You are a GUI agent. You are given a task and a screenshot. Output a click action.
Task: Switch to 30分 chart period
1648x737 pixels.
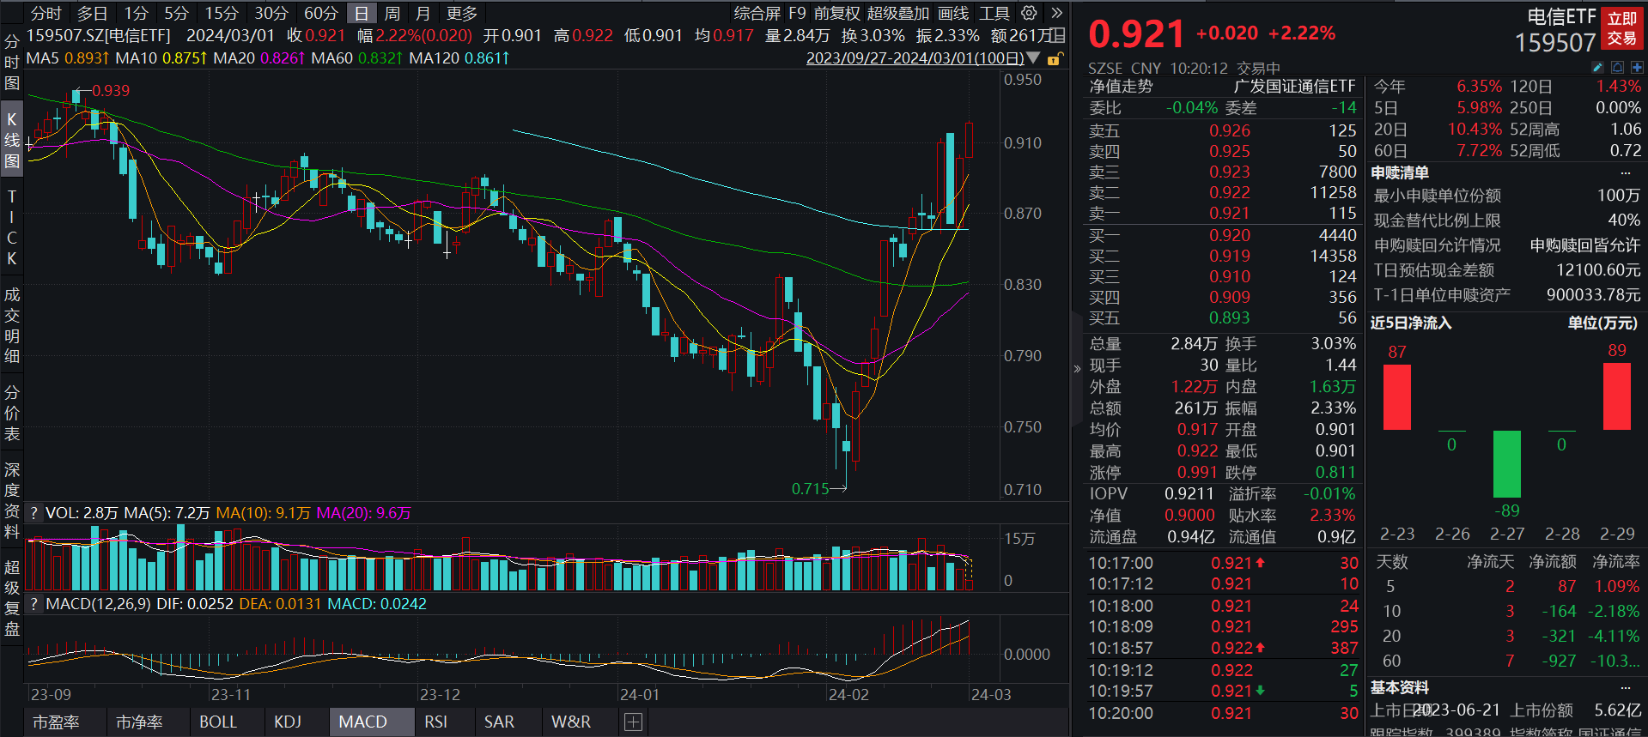tap(271, 13)
